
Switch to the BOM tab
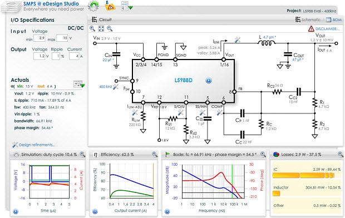(334, 20)
